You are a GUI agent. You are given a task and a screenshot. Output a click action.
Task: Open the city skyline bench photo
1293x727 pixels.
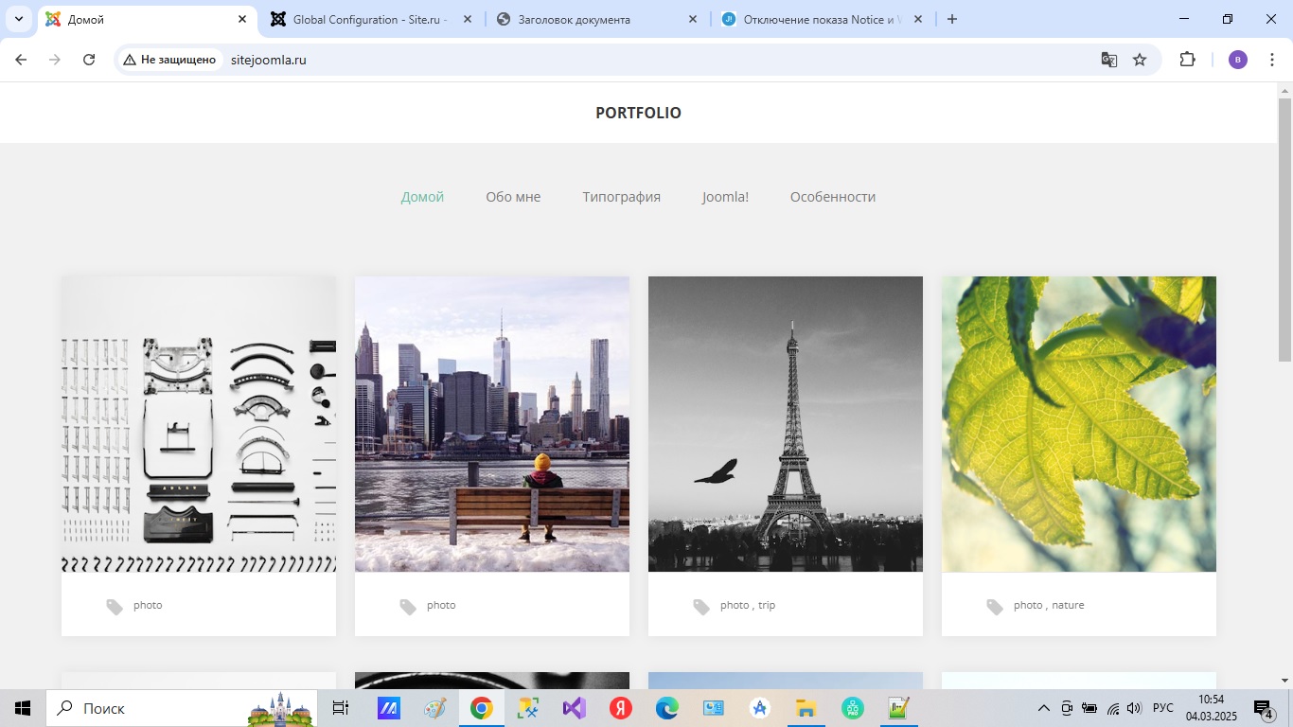pos(492,424)
